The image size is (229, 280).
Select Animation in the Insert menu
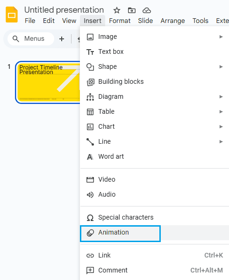click(155, 233)
